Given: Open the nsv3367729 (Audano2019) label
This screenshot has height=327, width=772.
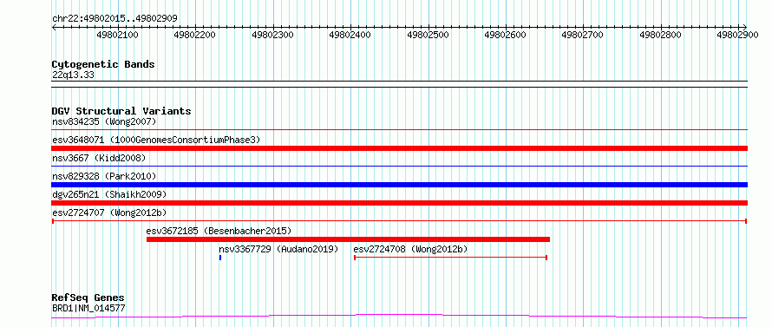Looking at the screenshot, I should tap(278, 249).
